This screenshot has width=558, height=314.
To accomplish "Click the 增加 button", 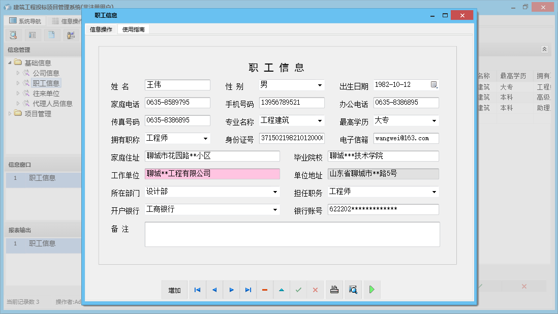I will point(174,290).
